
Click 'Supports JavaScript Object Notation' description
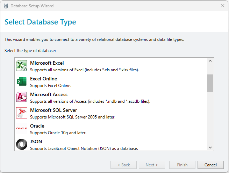click(x=84, y=149)
